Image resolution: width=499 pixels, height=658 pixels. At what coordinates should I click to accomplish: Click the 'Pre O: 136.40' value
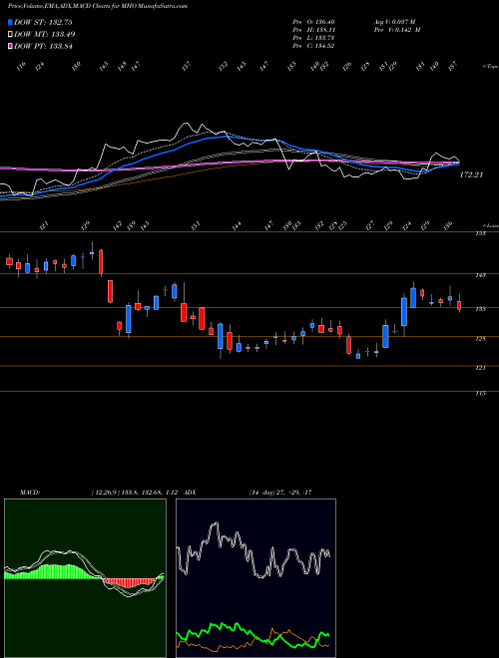[313, 22]
